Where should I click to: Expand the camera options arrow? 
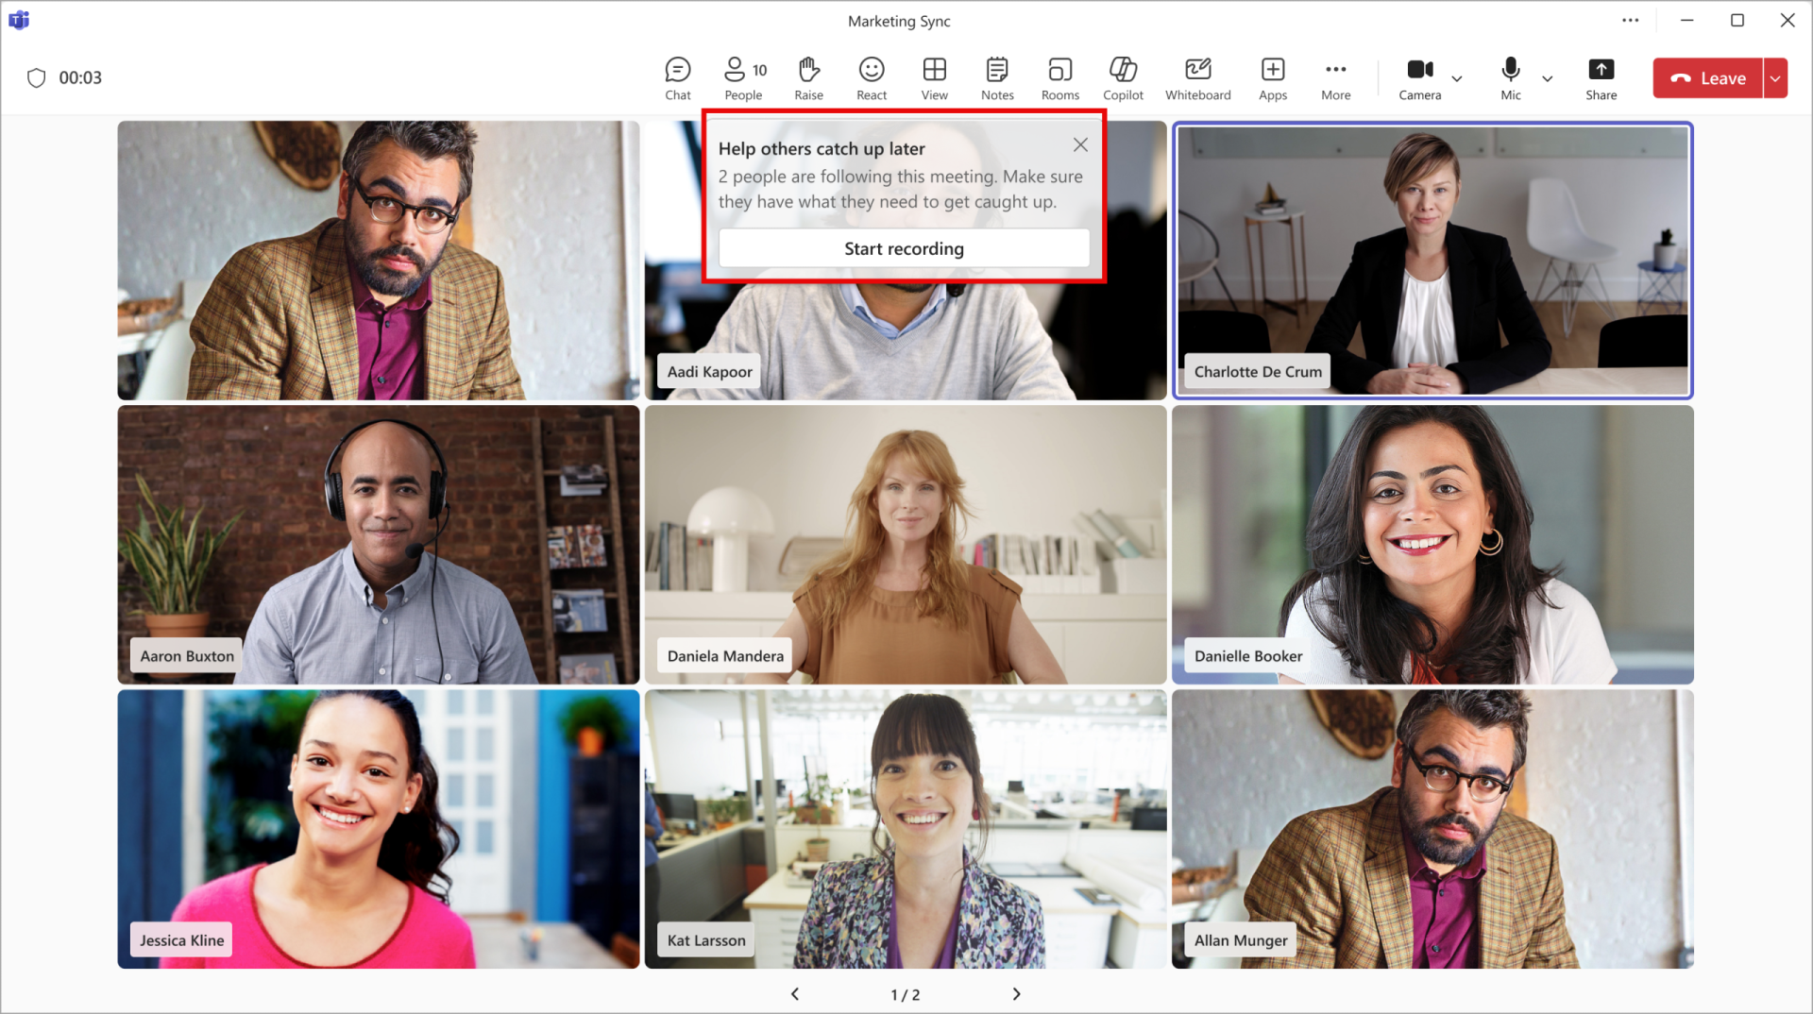1457,78
